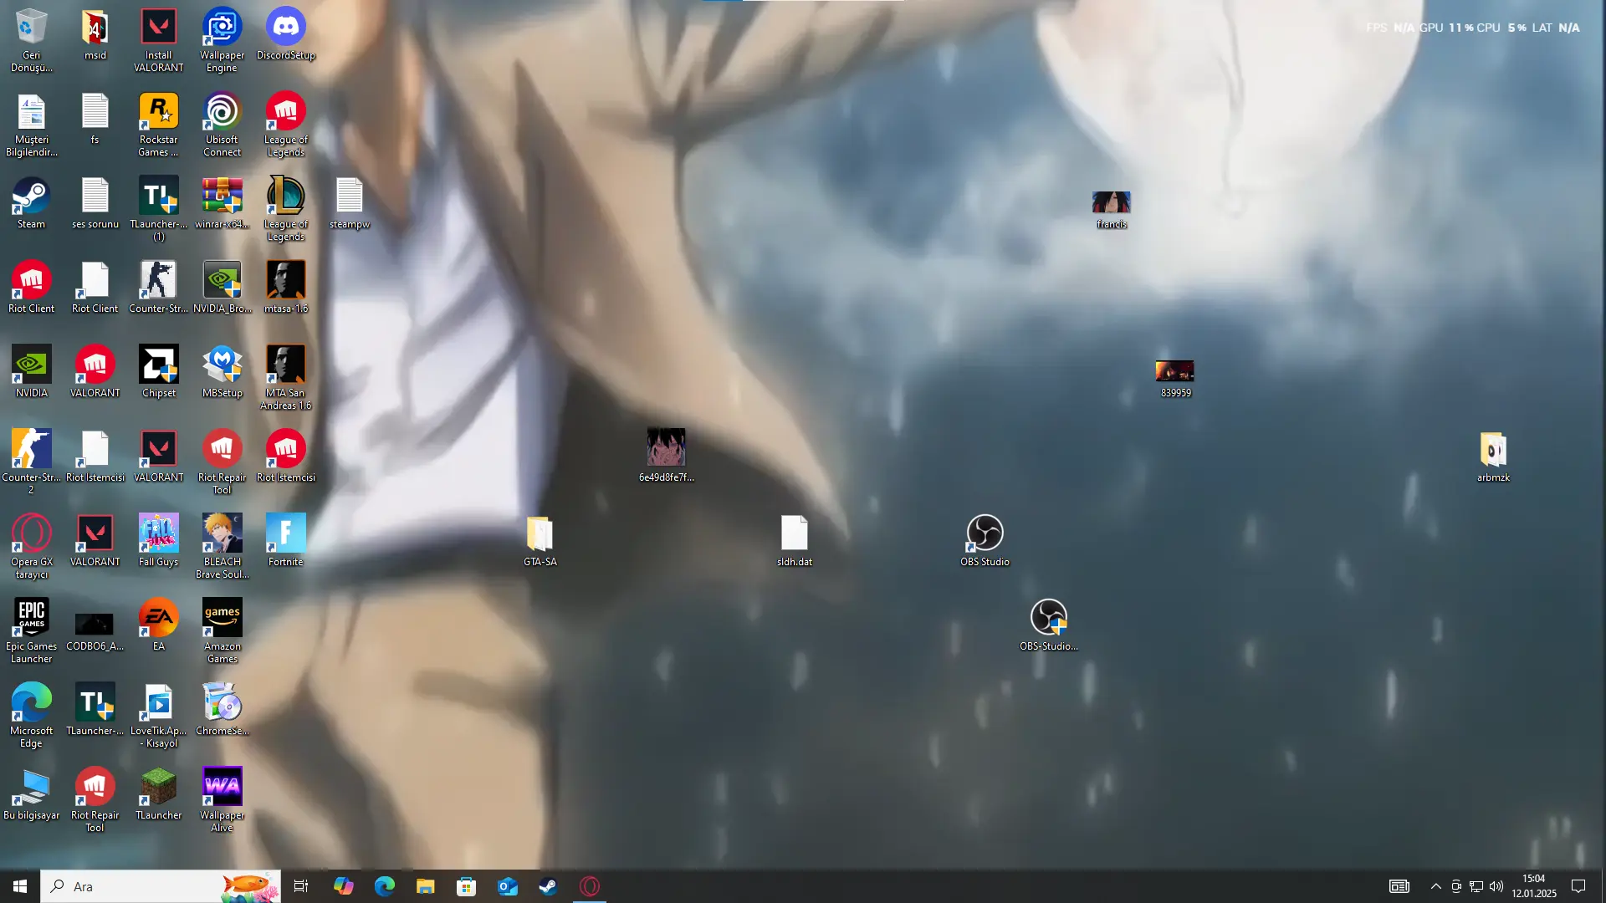Select the EA app shortcut
The height and width of the screenshot is (903, 1606).
point(158,625)
